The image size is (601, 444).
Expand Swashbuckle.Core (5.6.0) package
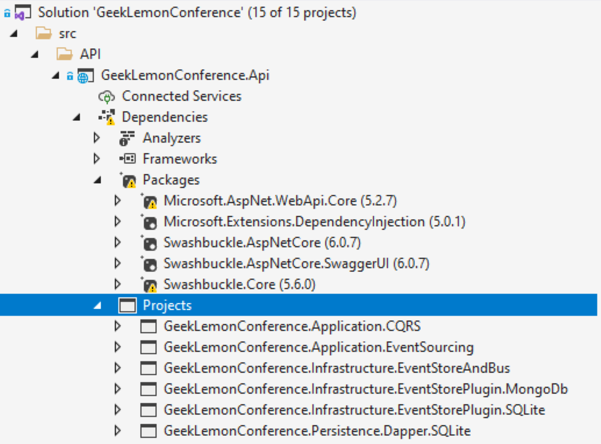coord(117,284)
